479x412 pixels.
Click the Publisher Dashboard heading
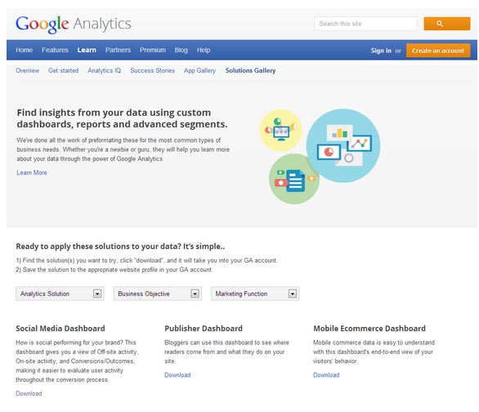(x=204, y=329)
